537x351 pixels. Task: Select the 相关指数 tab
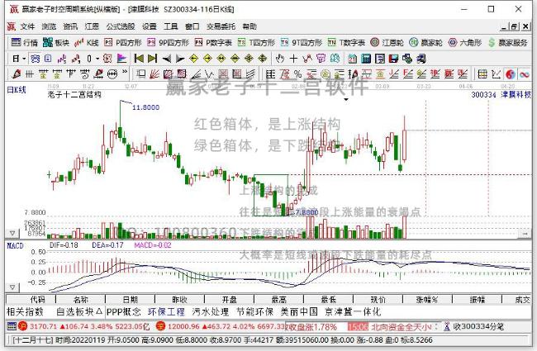(25, 311)
